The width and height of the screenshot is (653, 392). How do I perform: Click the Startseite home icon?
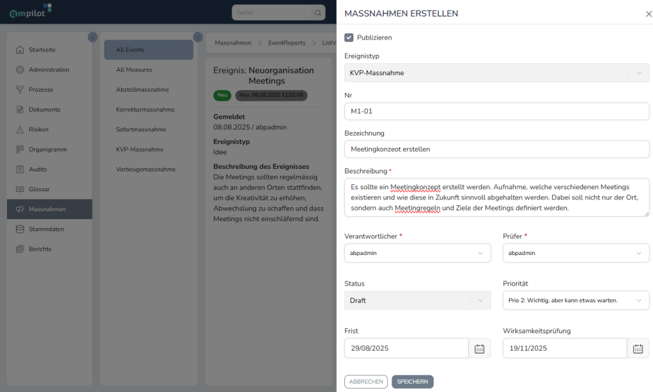tap(20, 50)
